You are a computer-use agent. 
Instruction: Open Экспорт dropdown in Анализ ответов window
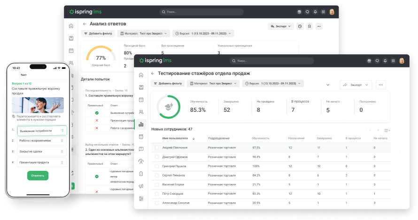point(280,26)
